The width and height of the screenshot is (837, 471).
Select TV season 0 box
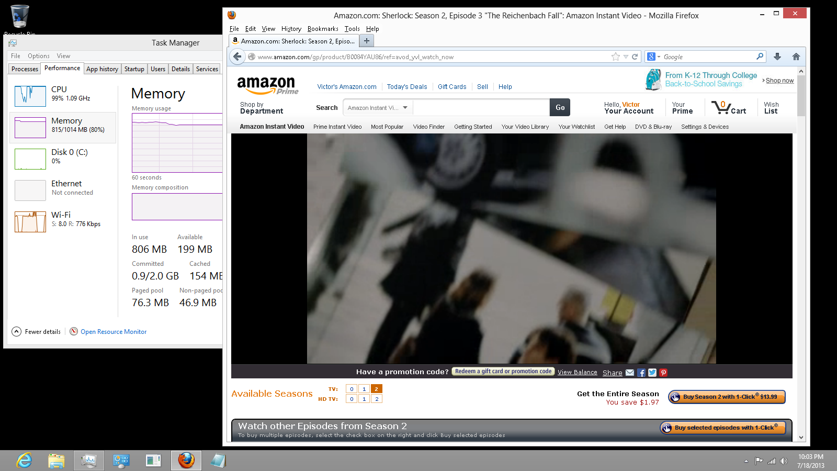click(352, 389)
